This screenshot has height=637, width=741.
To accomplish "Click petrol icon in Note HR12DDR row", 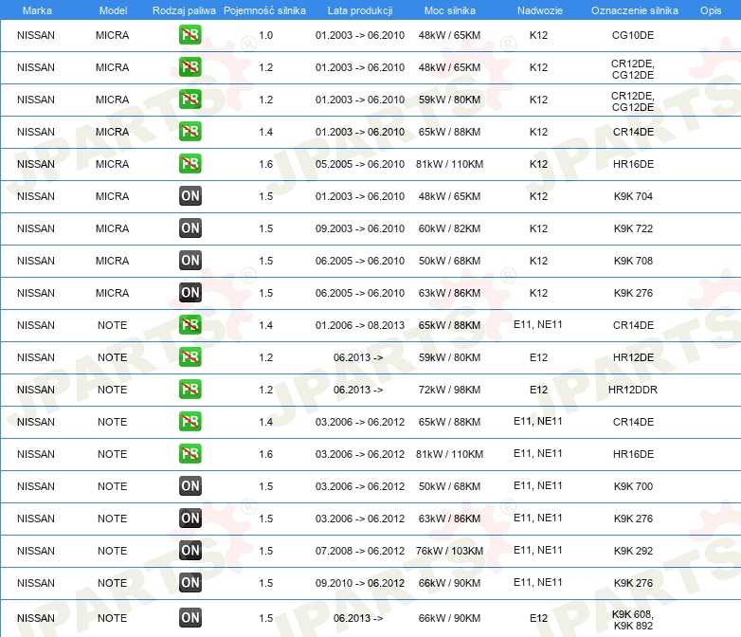I will click(x=190, y=390).
